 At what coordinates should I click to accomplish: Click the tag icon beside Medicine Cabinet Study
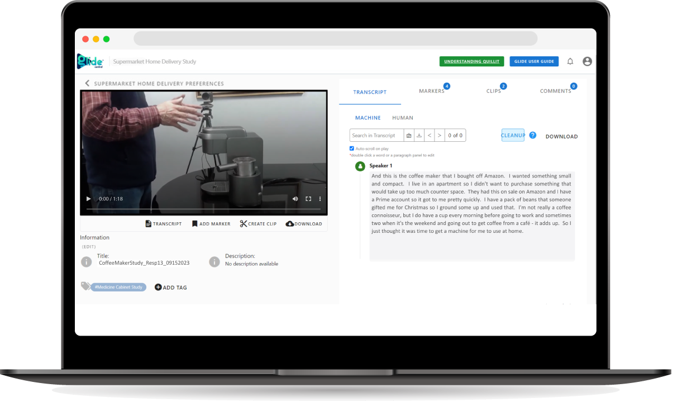point(85,286)
